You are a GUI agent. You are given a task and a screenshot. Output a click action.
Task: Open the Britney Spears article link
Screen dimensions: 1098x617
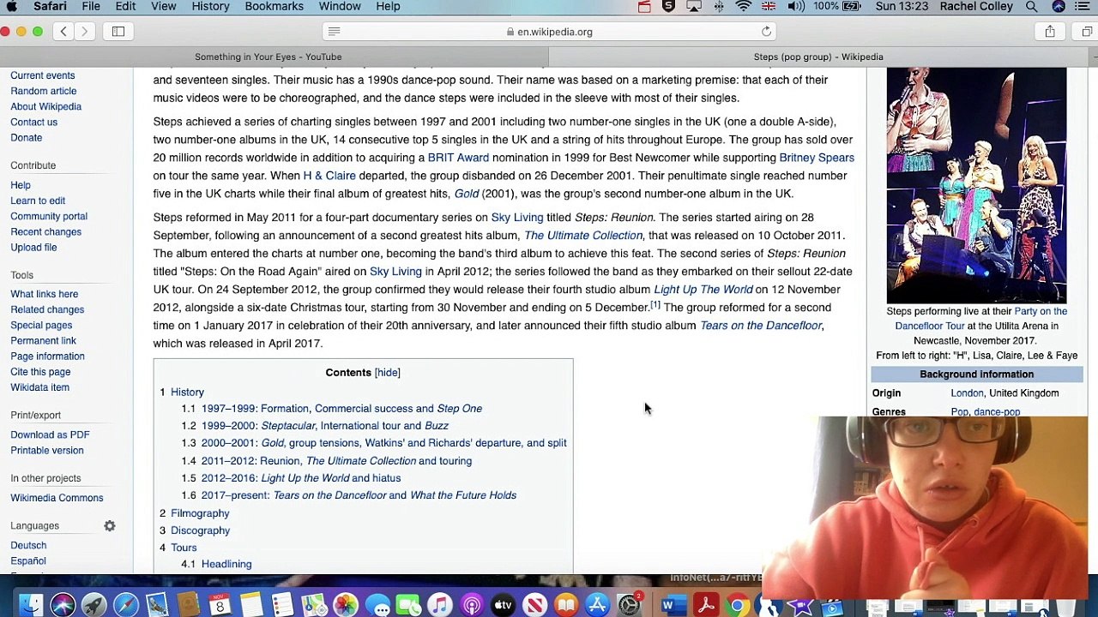point(817,158)
